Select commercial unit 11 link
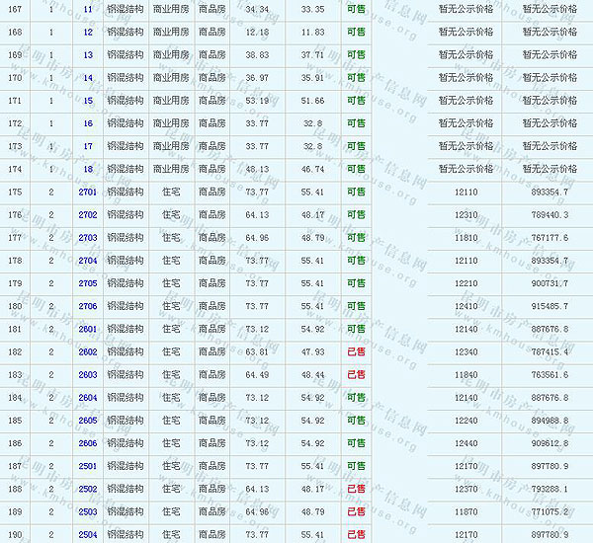Screen dimensions: 593x543 (x=88, y=9)
